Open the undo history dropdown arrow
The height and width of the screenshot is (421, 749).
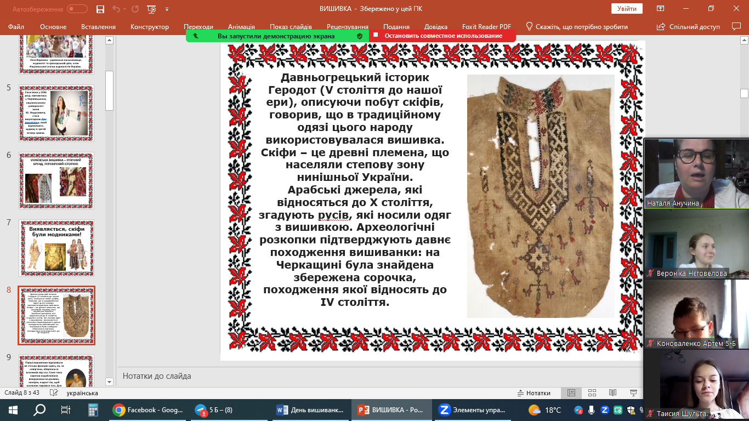point(126,9)
